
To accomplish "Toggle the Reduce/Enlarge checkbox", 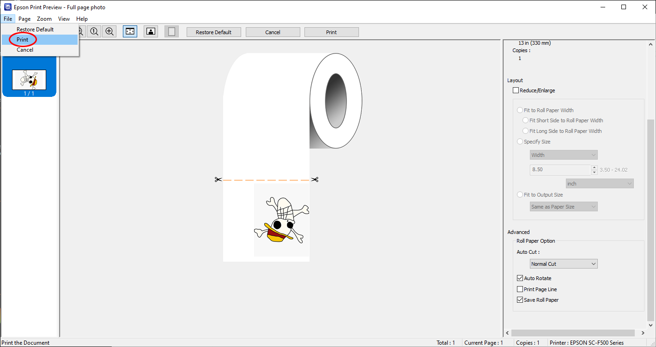I will [x=516, y=90].
